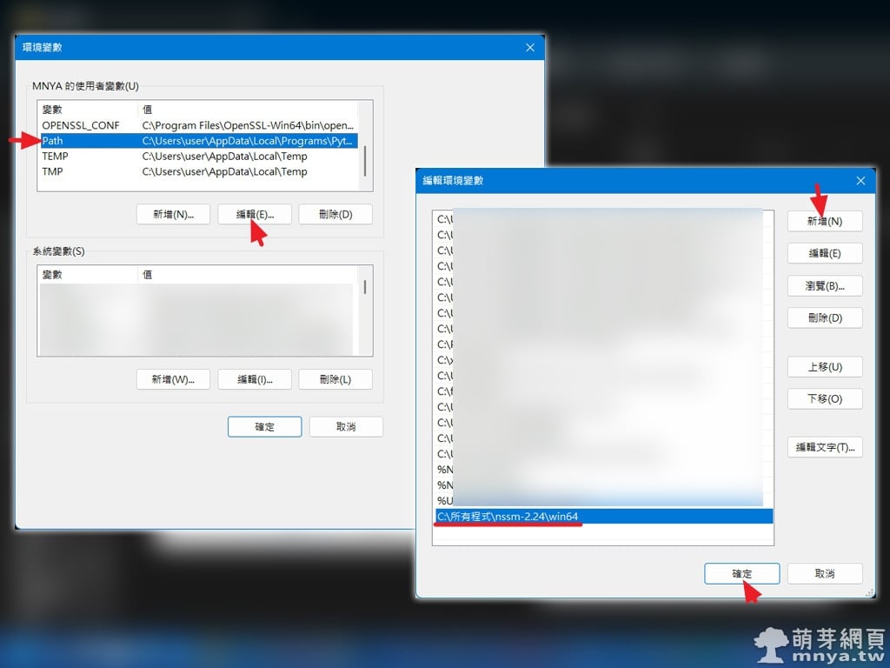Click 新增(N)... under user variables
890x668 pixels.
173,214
